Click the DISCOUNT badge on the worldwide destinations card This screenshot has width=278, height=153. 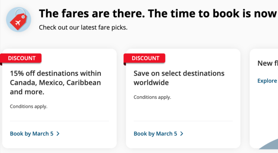[x=145, y=58]
